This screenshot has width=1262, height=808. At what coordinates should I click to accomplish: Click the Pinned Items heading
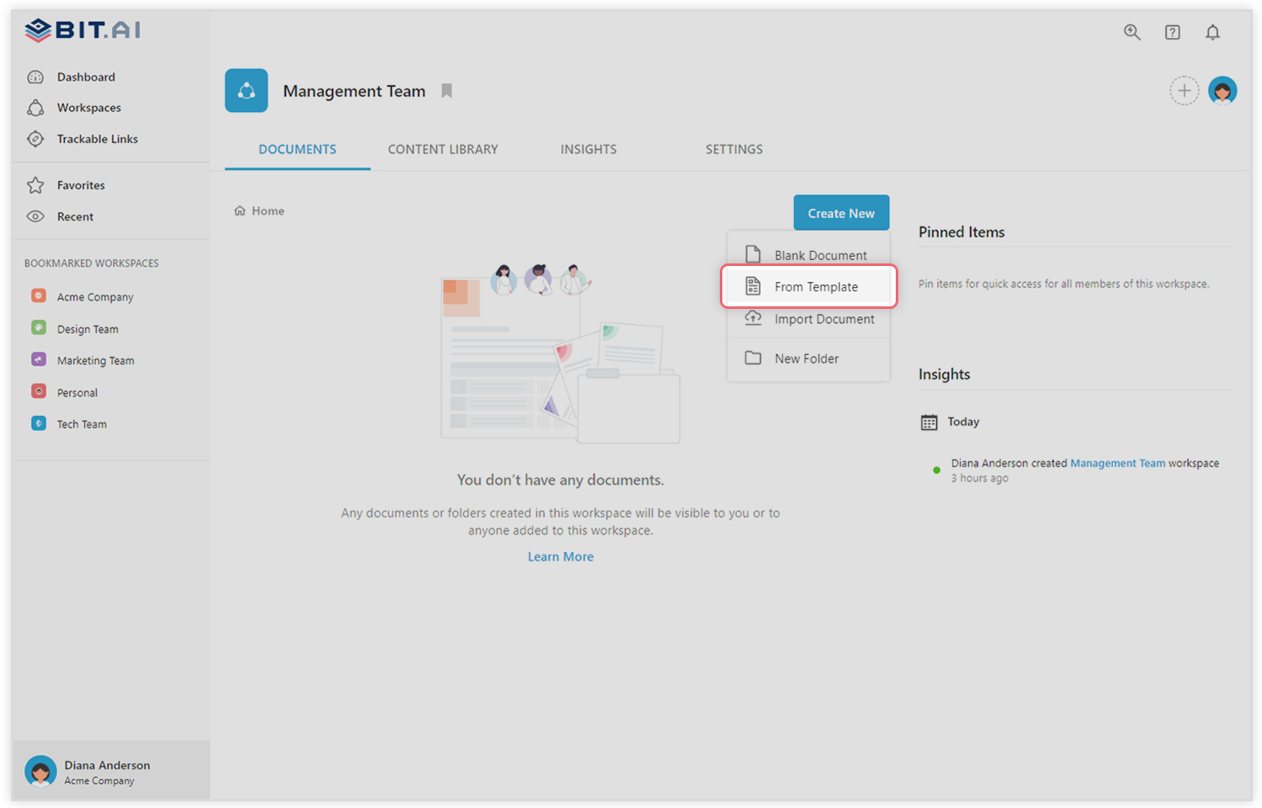tap(961, 231)
